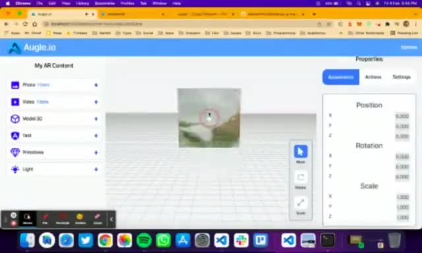Expand Model 3D with its plus icon
Image resolution: width=422 pixels, height=253 pixels.
[x=96, y=119]
